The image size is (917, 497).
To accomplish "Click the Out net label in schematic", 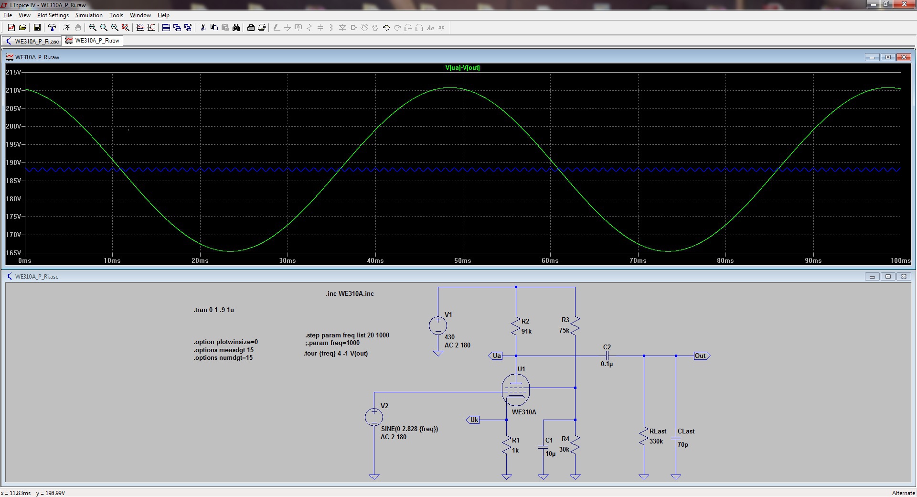I will 701,356.
